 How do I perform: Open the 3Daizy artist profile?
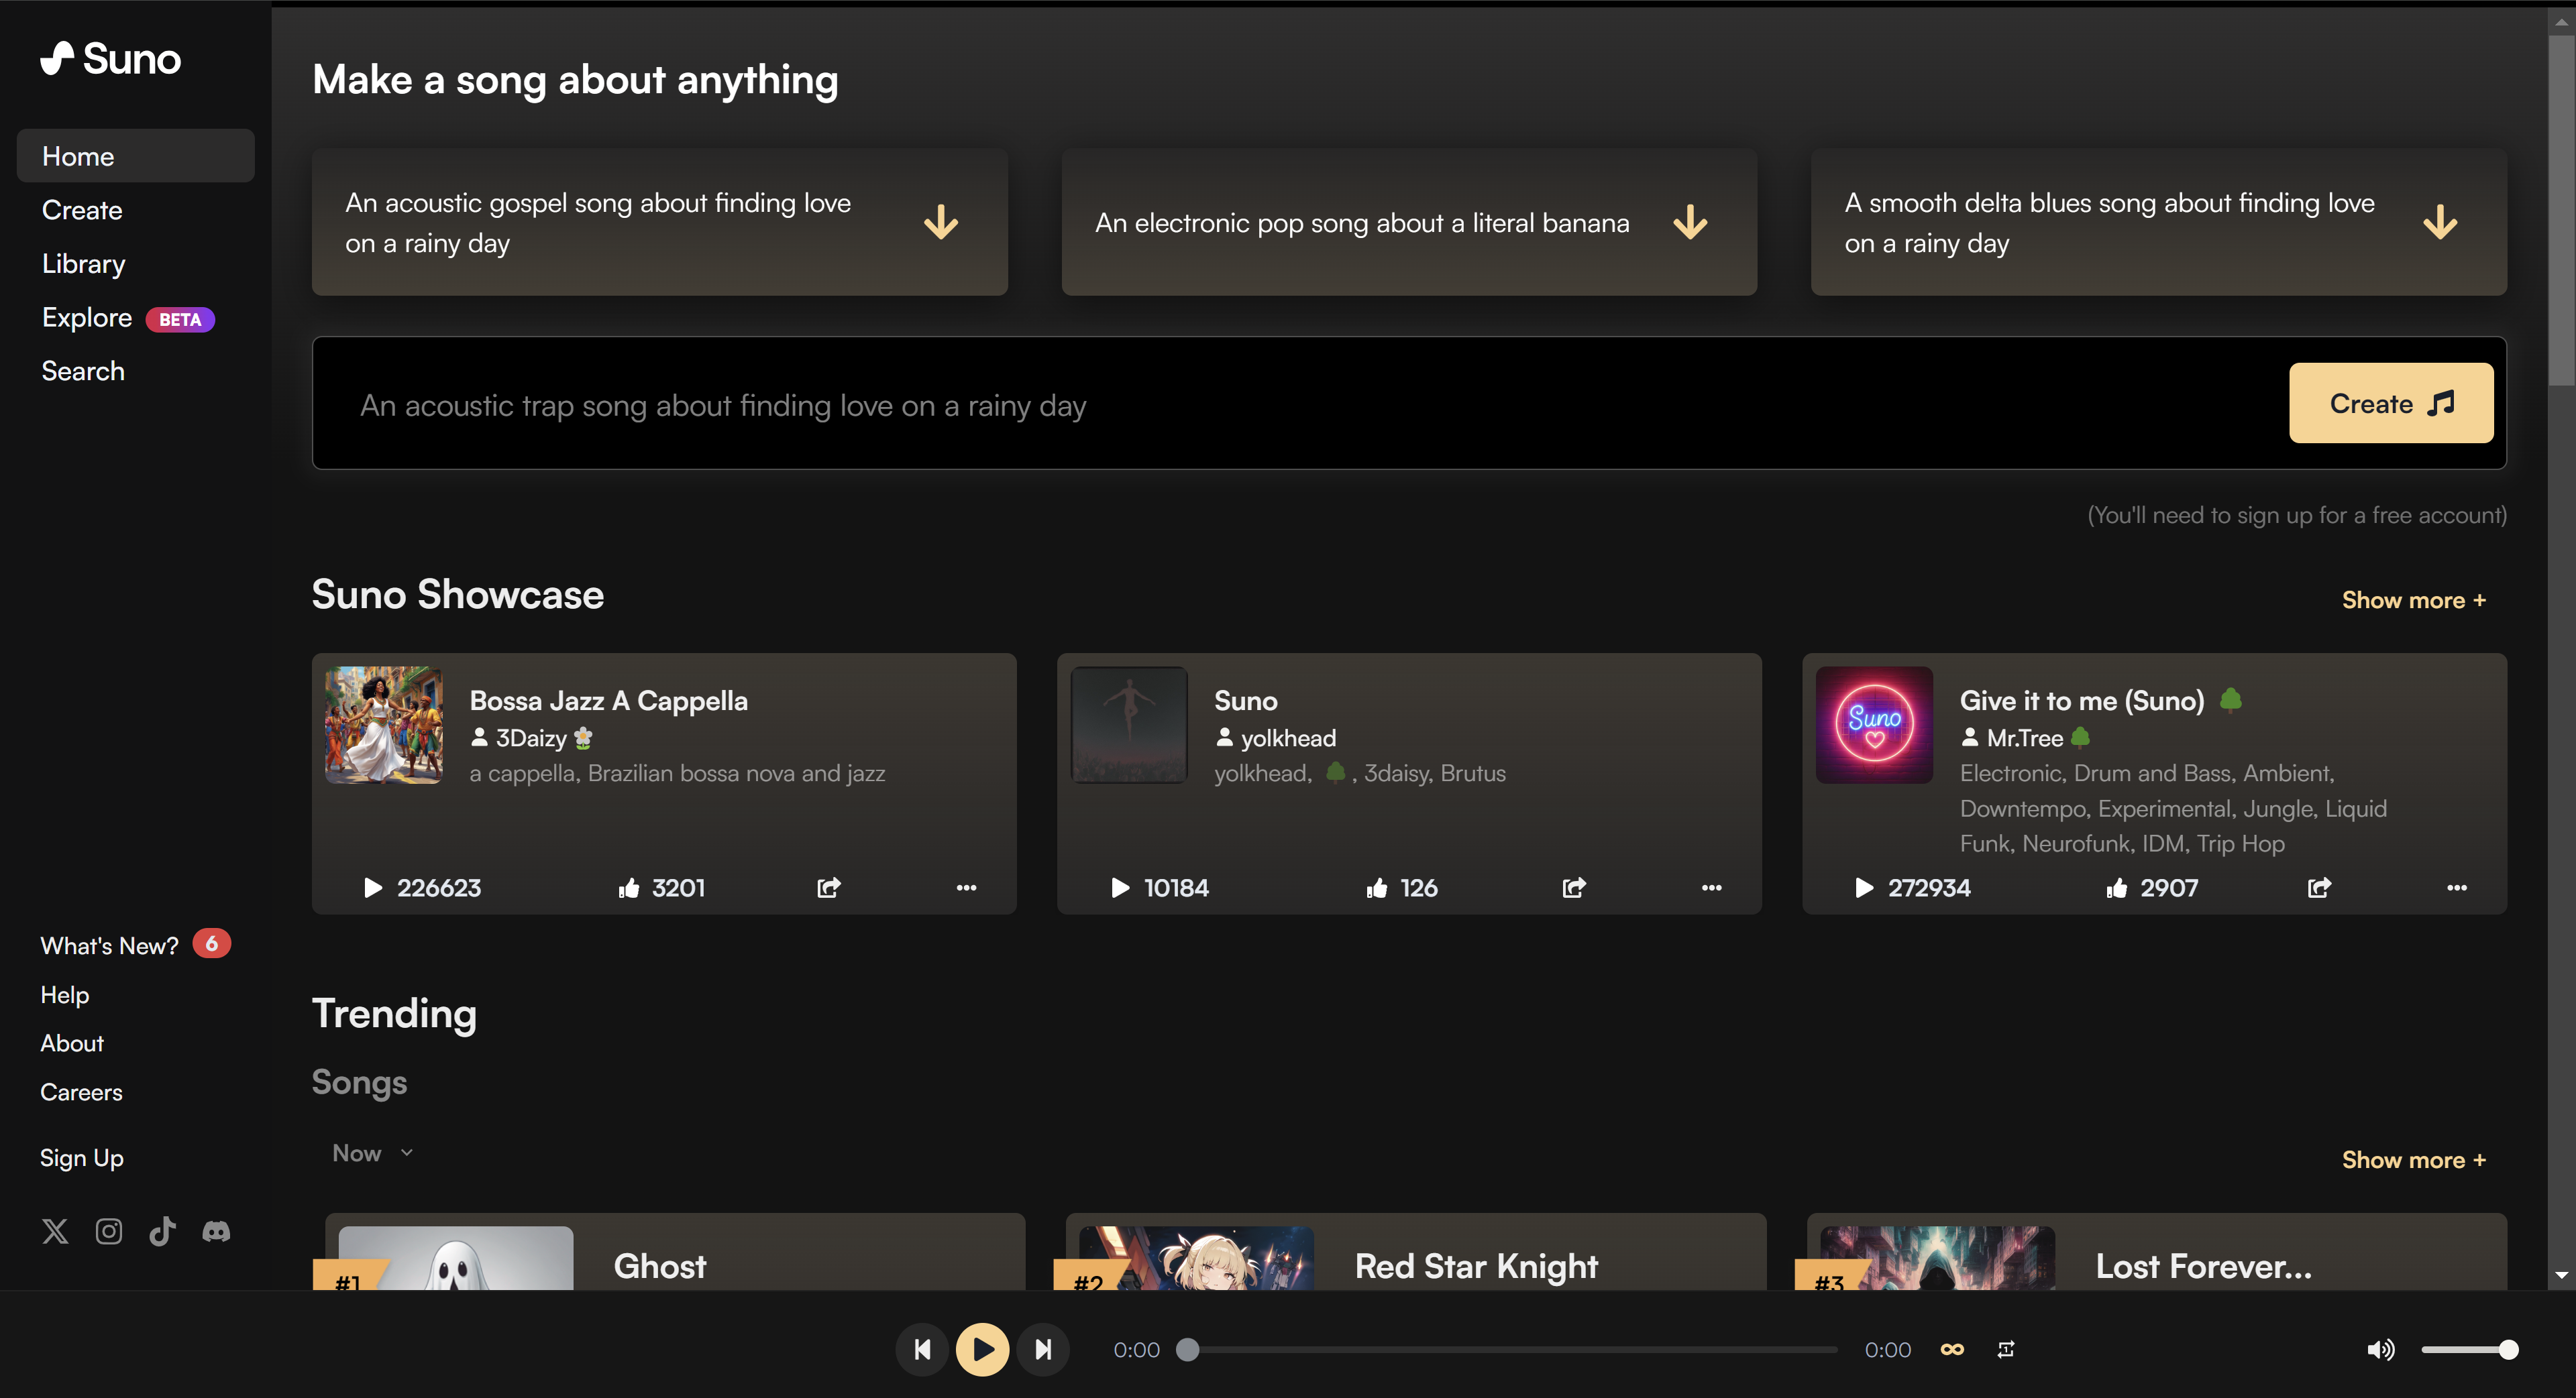click(x=531, y=738)
